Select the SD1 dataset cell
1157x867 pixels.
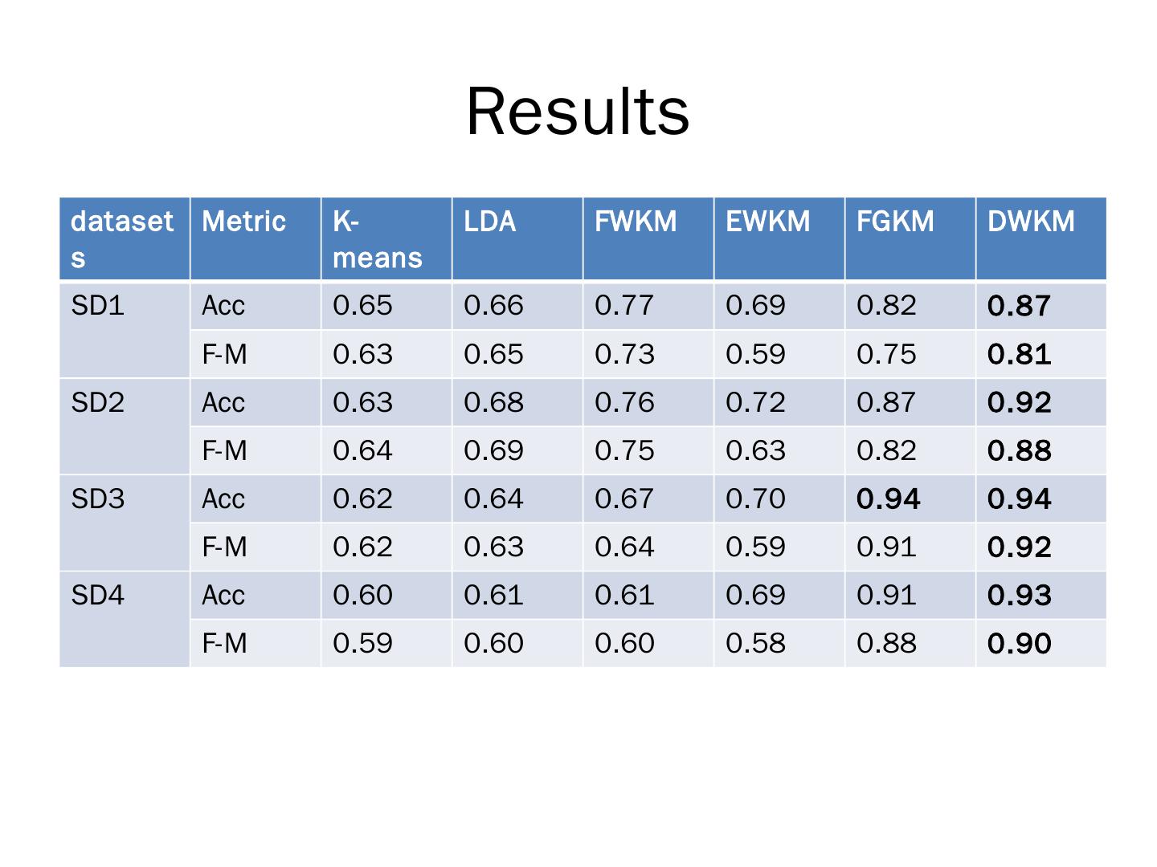[98, 306]
